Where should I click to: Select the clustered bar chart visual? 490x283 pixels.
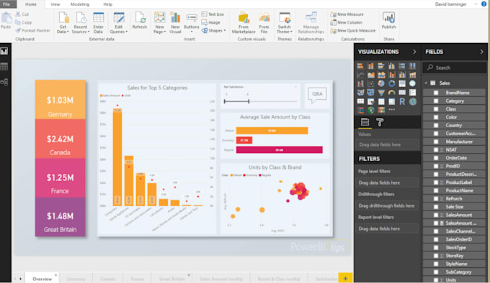[x=381, y=65]
